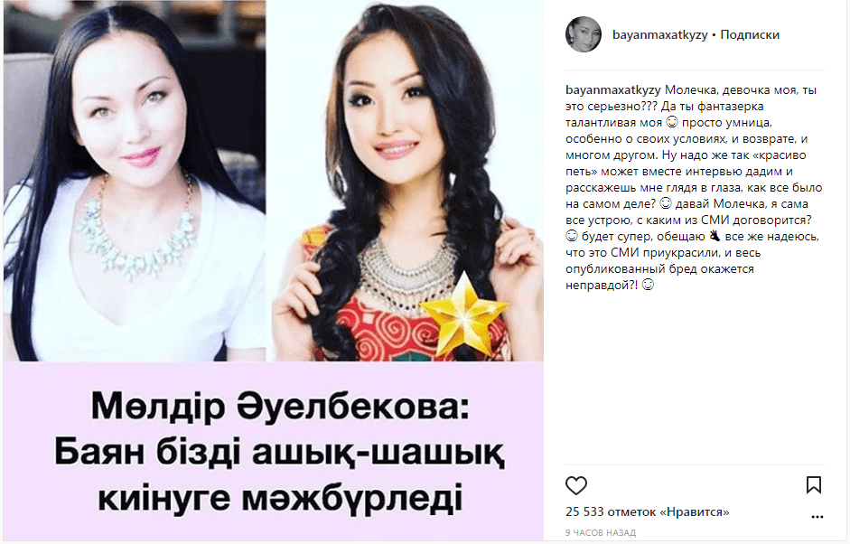Screen dimensions: 850x544
Task: Open the bayanmaxatkyzy profile avatar
Action: coord(584,34)
